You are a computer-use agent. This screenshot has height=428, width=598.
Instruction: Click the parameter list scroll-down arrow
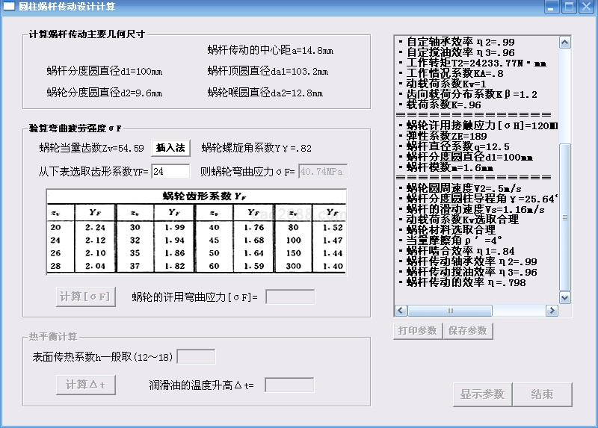click(565, 299)
